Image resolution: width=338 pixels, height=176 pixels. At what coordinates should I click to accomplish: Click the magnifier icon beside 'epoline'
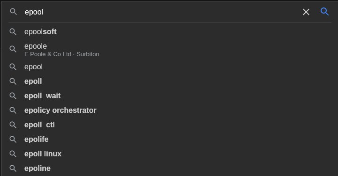(x=13, y=168)
